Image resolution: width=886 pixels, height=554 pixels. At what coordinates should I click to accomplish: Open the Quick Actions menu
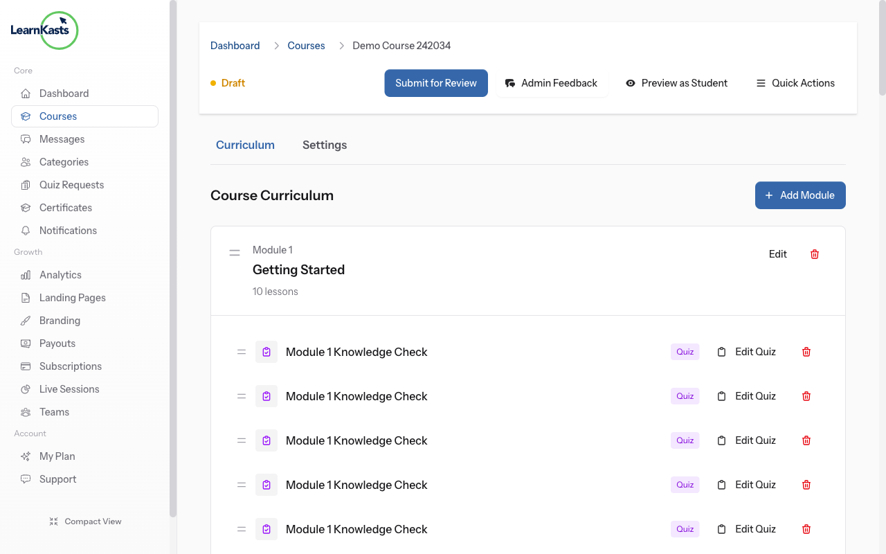pyautogui.click(x=795, y=82)
